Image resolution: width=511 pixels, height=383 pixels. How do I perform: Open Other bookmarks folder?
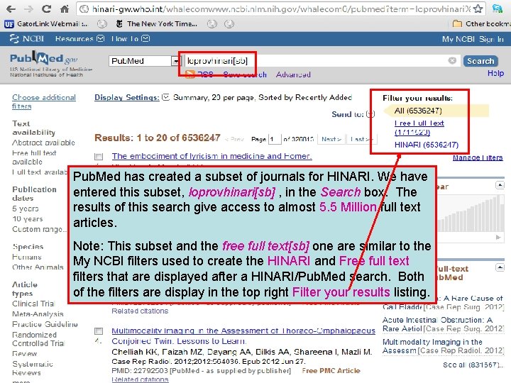pos(482,24)
